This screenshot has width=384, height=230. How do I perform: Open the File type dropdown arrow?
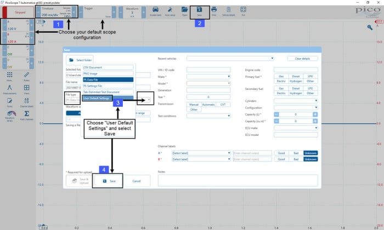(149, 100)
